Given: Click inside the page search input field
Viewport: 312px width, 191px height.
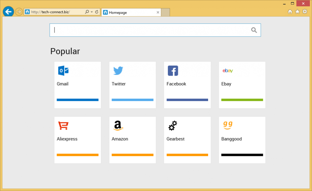Looking at the screenshot, I should pyautogui.click(x=149, y=30).
